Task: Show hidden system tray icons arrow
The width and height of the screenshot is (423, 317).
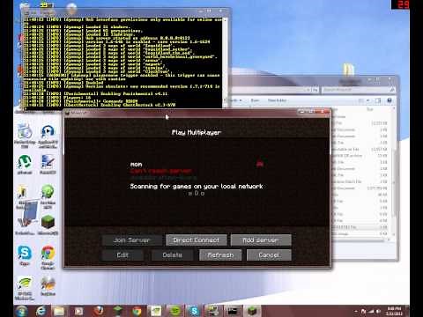Action: click(356, 311)
